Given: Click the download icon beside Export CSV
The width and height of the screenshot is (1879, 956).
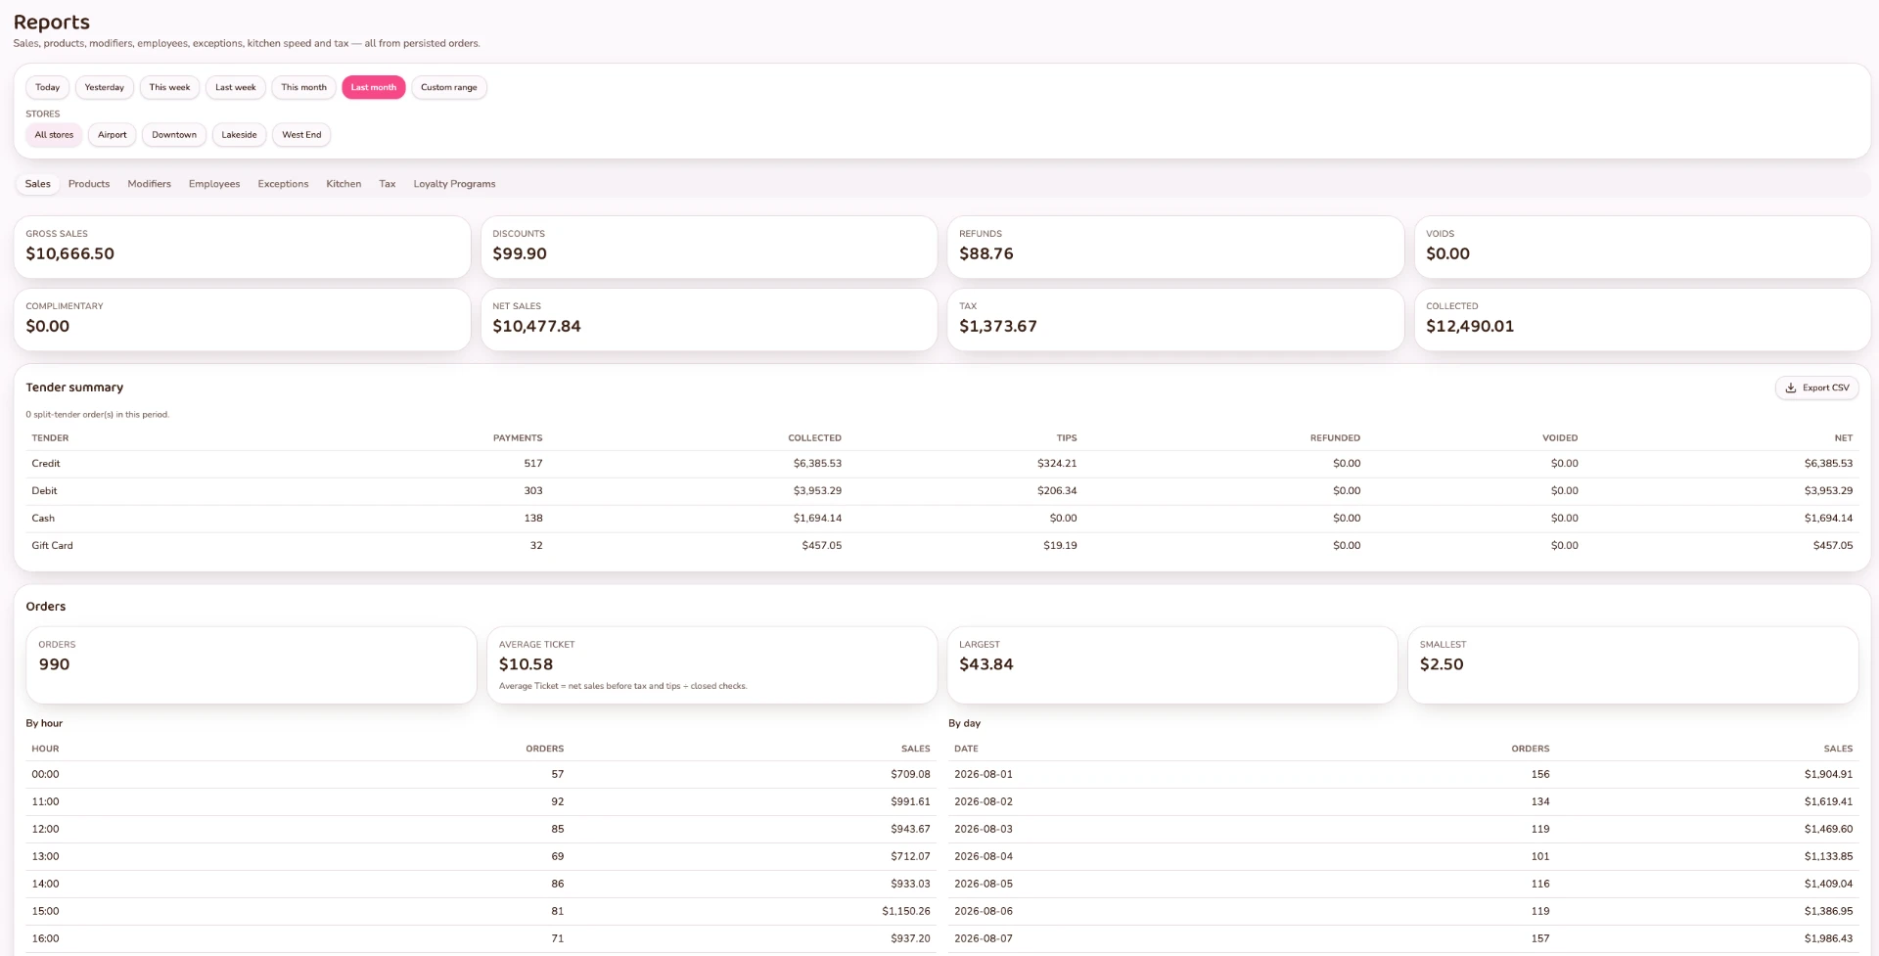Looking at the screenshot, I should 1790,388.
